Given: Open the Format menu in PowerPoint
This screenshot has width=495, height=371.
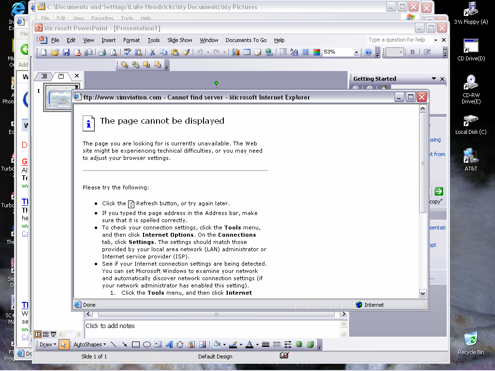Looking at the screenshot, I should (x=131, y=40).
